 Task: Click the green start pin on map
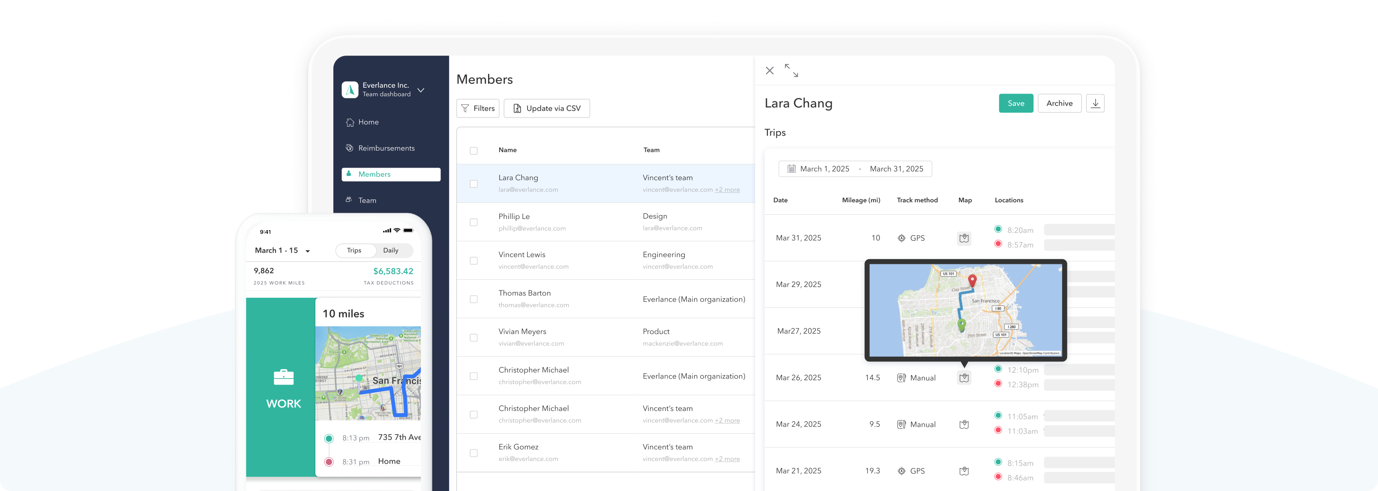click(x=961, y=325)
